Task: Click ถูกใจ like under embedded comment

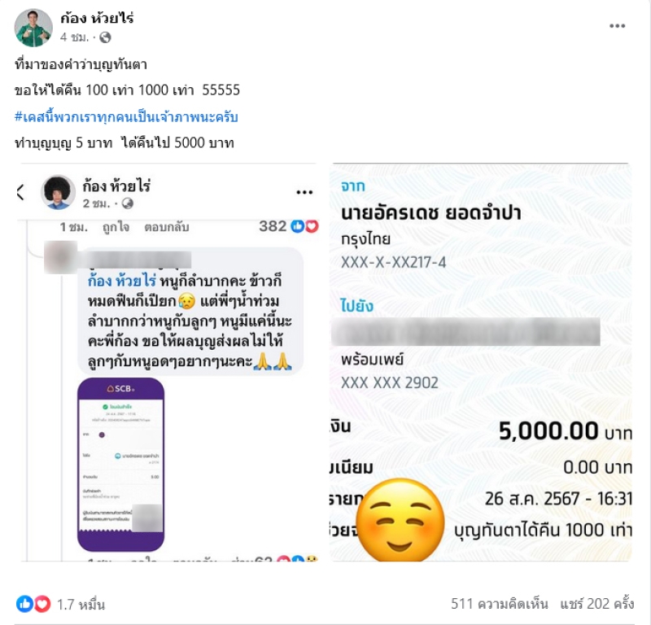Action: pyautogui.click(x=116, y=227)
